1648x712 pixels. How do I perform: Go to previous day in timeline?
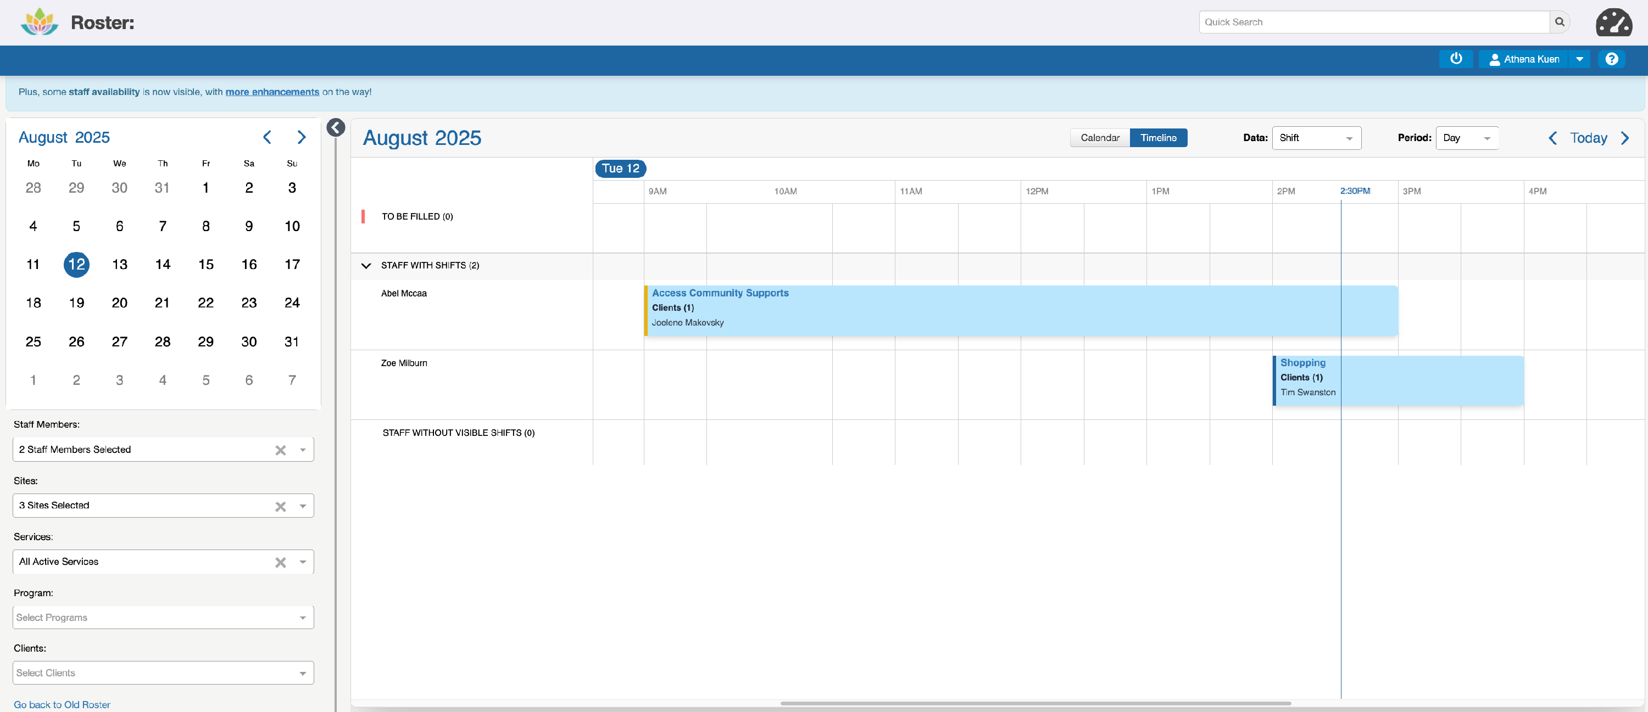pyautogui.click(x=1552, y=138)
